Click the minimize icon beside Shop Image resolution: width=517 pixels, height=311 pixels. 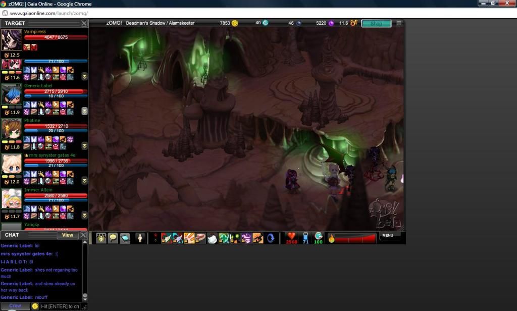(x=399, y=23)
